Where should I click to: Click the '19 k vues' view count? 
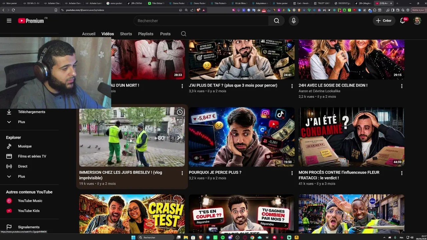(x=86, y=184)
